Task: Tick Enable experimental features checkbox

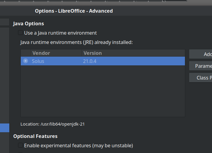Action: pos(20,145)
